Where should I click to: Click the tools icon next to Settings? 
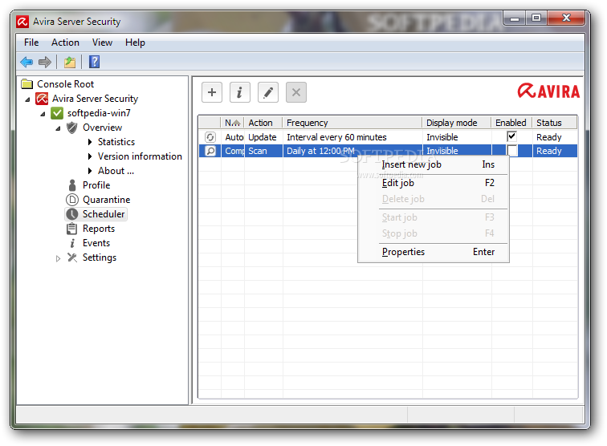[72, 257]
